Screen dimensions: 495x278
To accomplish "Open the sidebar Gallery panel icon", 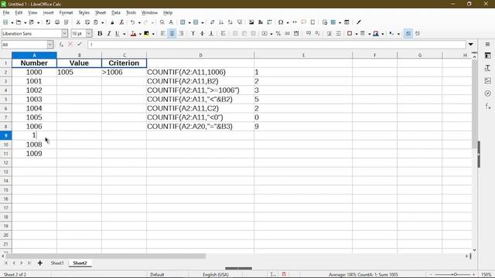I will [x=488, y=80].
